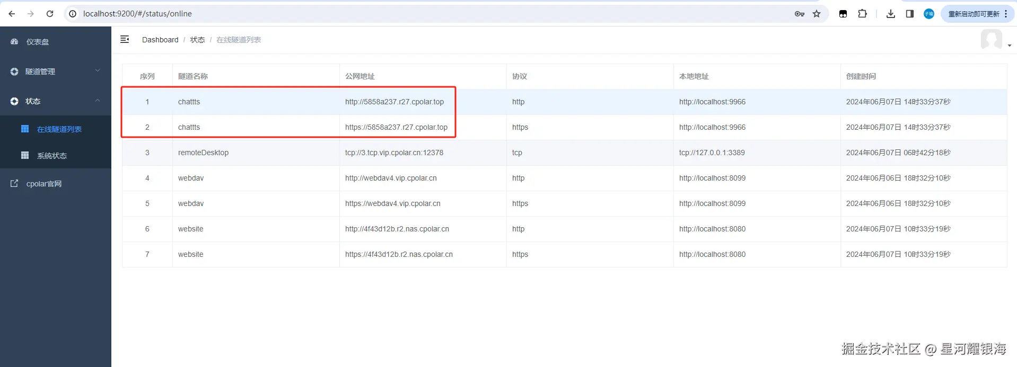Click the site info icon in address bar
1017x367 pixels.
(73, 14)
